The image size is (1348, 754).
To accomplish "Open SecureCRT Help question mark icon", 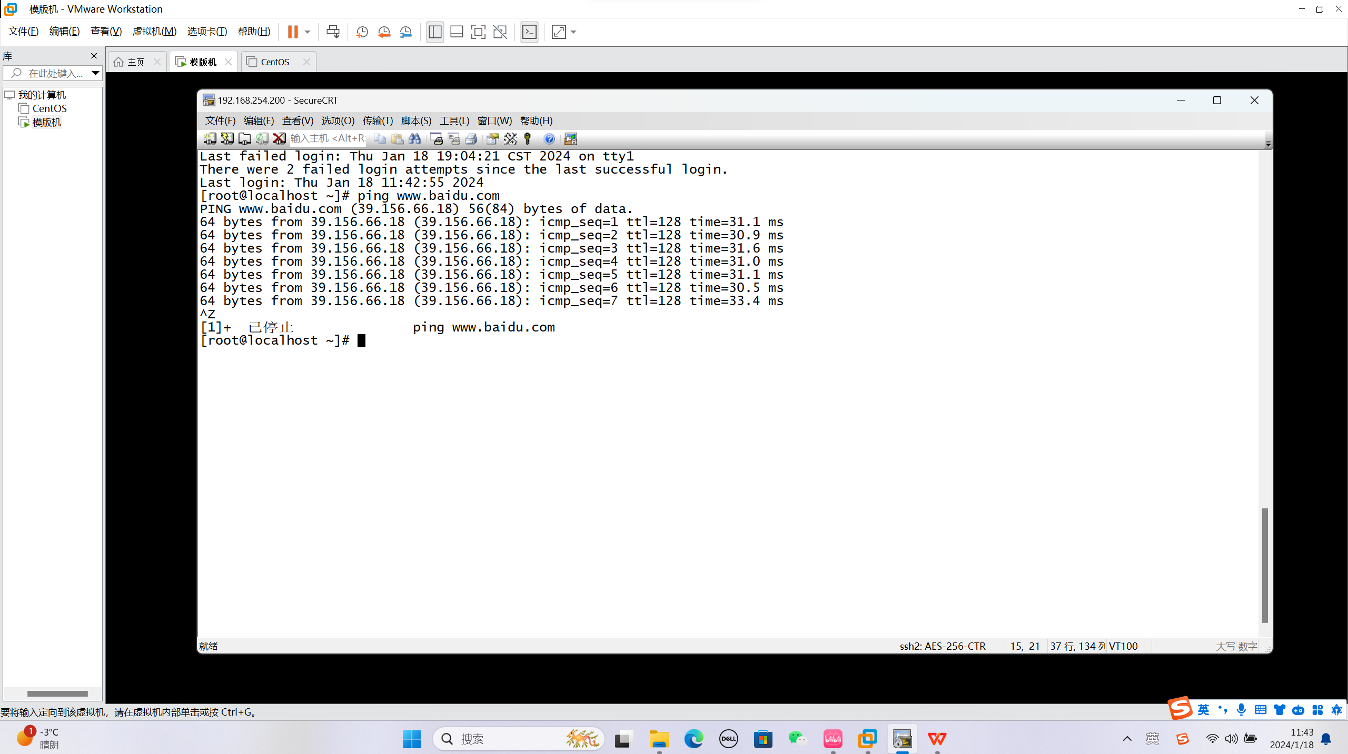I will click(549, 138).
